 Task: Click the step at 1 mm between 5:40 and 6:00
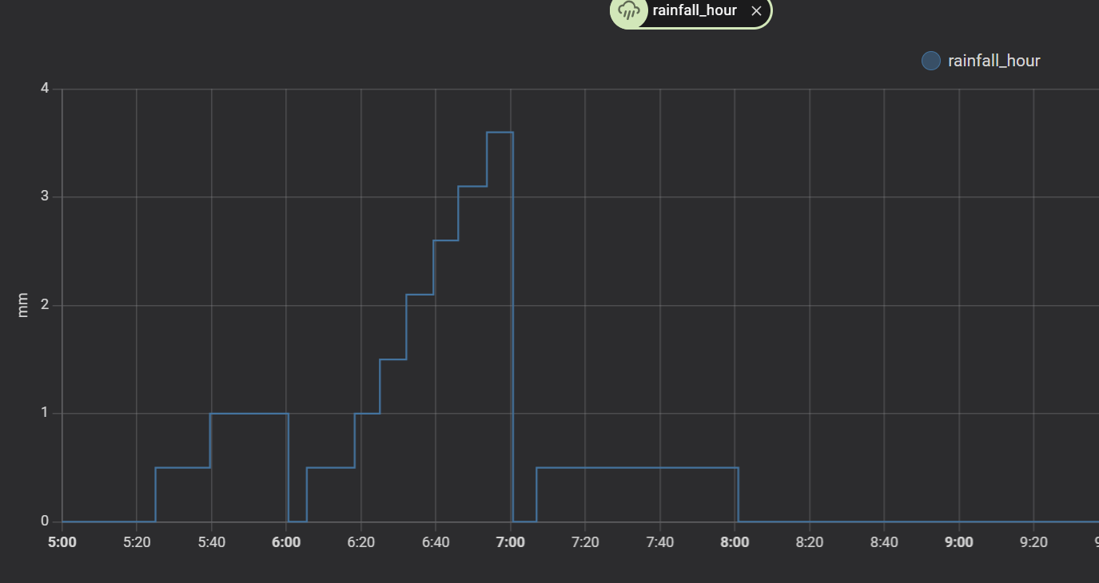248,413
